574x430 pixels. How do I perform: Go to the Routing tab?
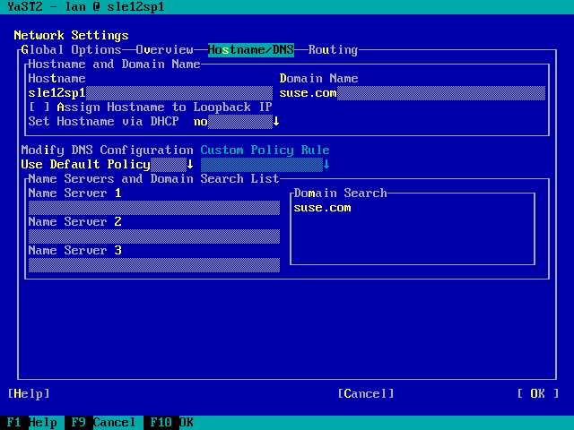pos(333,50)
